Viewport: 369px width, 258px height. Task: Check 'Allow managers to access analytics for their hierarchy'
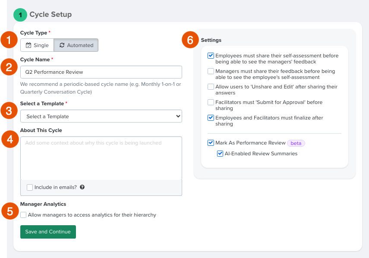(x=23, y=214)
